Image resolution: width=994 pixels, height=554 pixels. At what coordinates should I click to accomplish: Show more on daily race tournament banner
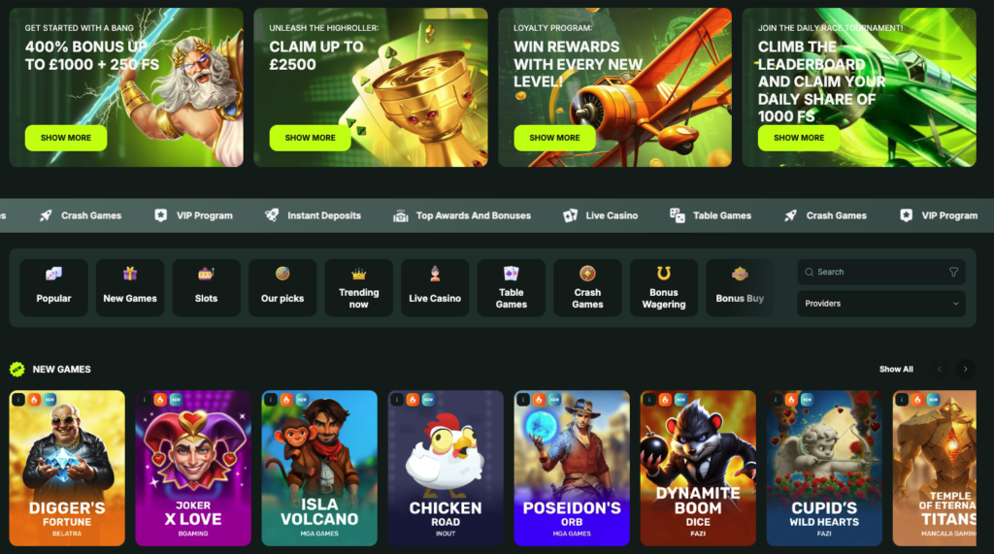pos(799,138)
